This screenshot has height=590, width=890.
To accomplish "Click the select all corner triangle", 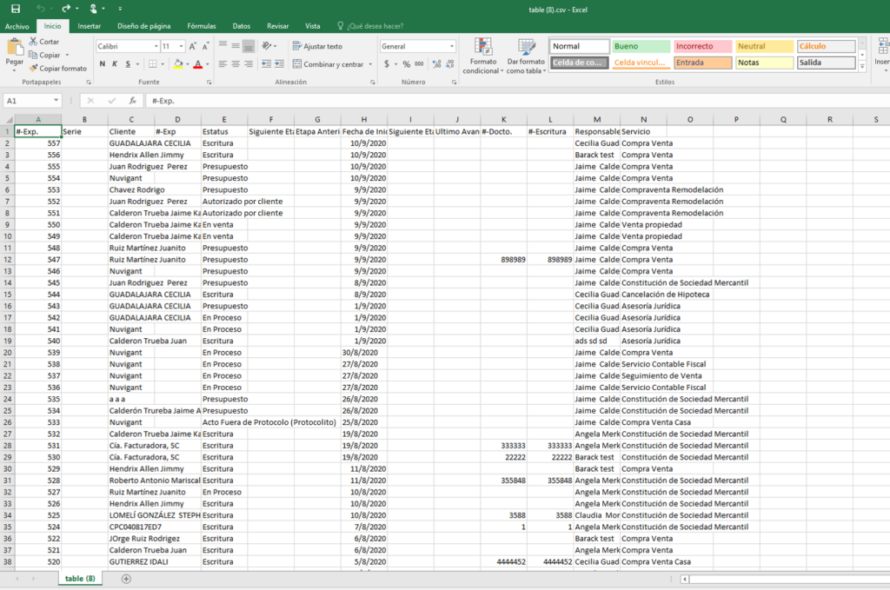I will coord(9,119).
